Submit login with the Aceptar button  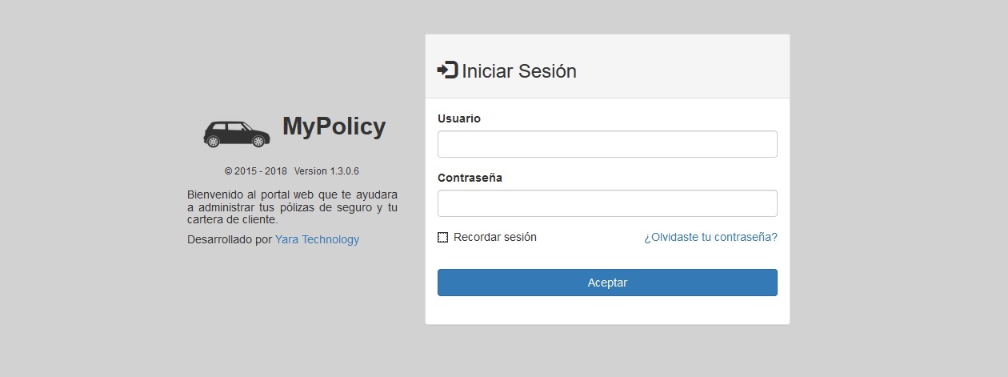point(607,283)
